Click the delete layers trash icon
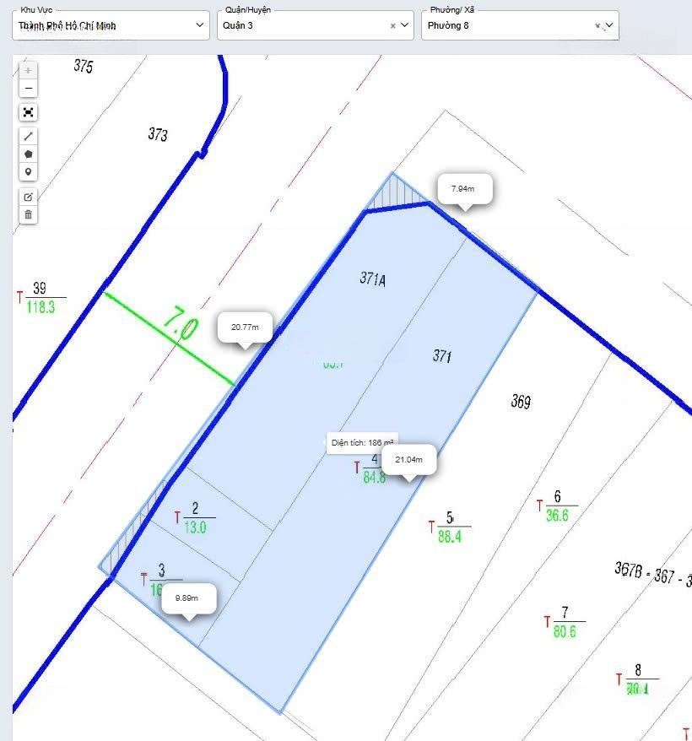 [29, 214]
